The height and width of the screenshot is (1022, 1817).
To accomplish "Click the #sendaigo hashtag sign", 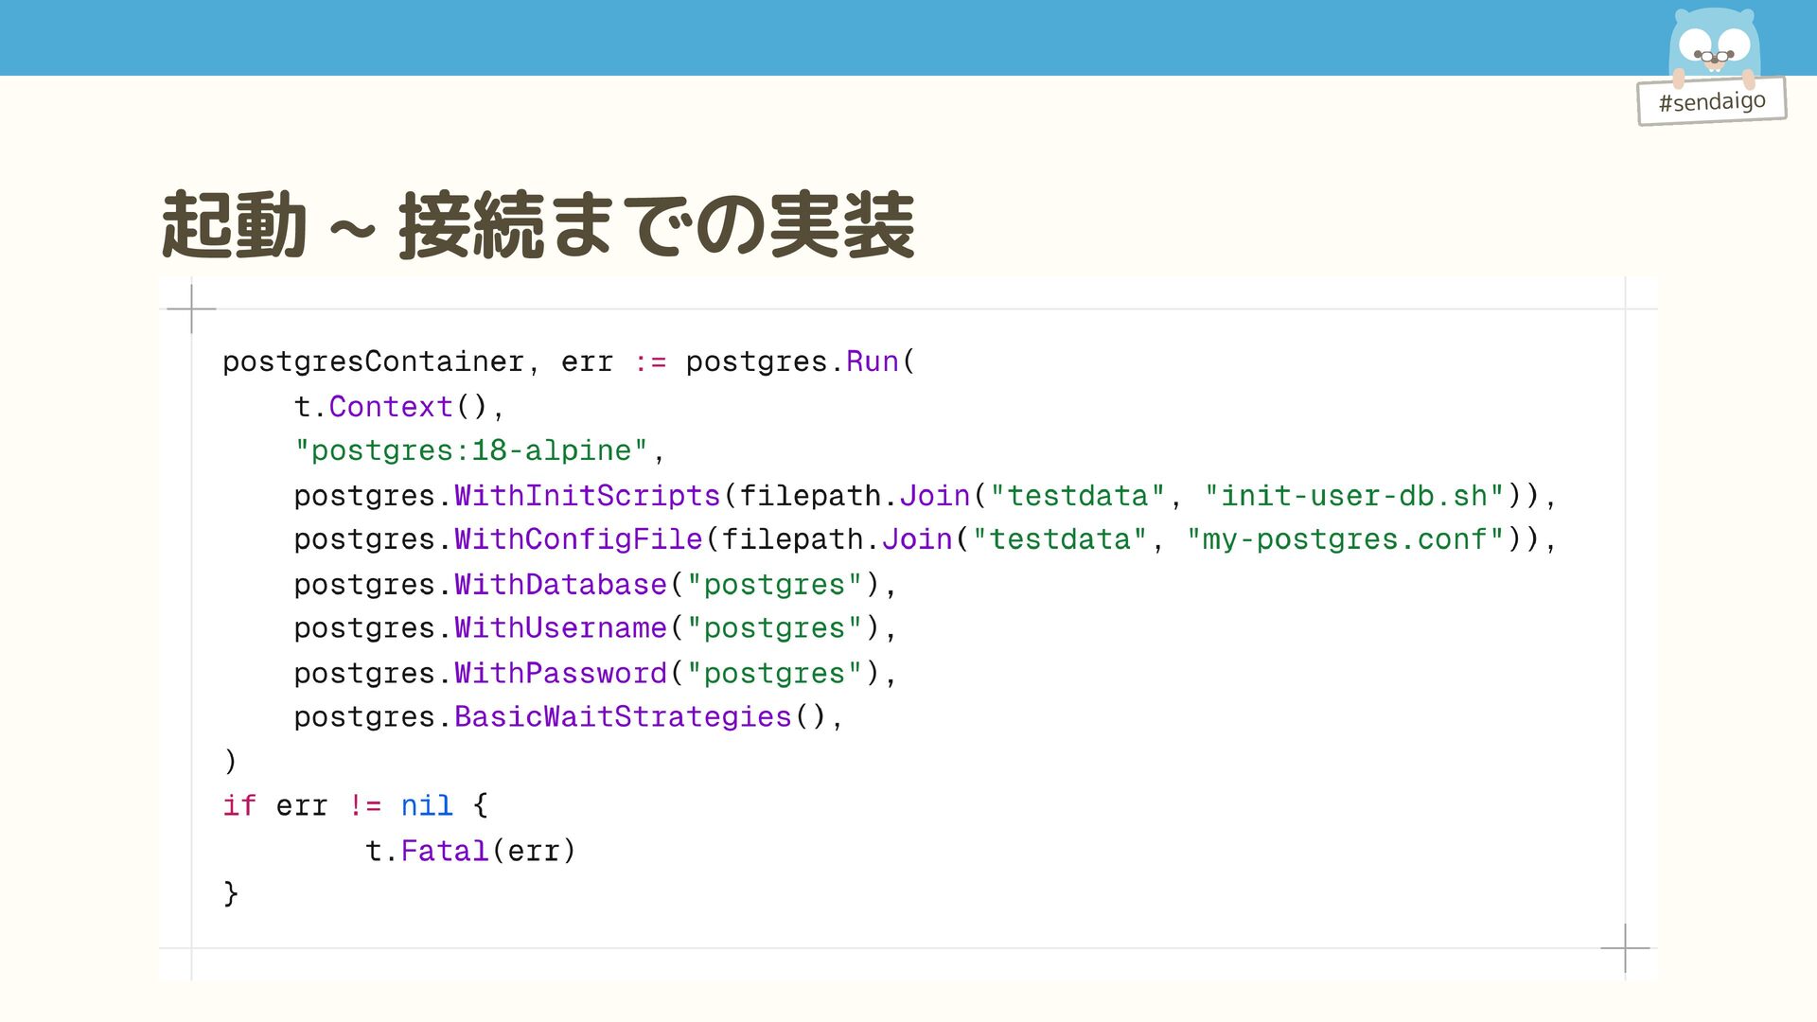I will pyautogui.click(x=1711, y=101).
